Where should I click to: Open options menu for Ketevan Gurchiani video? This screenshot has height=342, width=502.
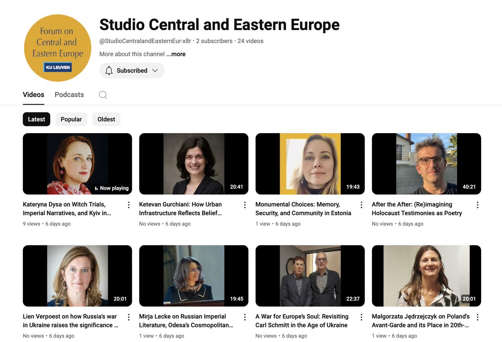(245, 205)
